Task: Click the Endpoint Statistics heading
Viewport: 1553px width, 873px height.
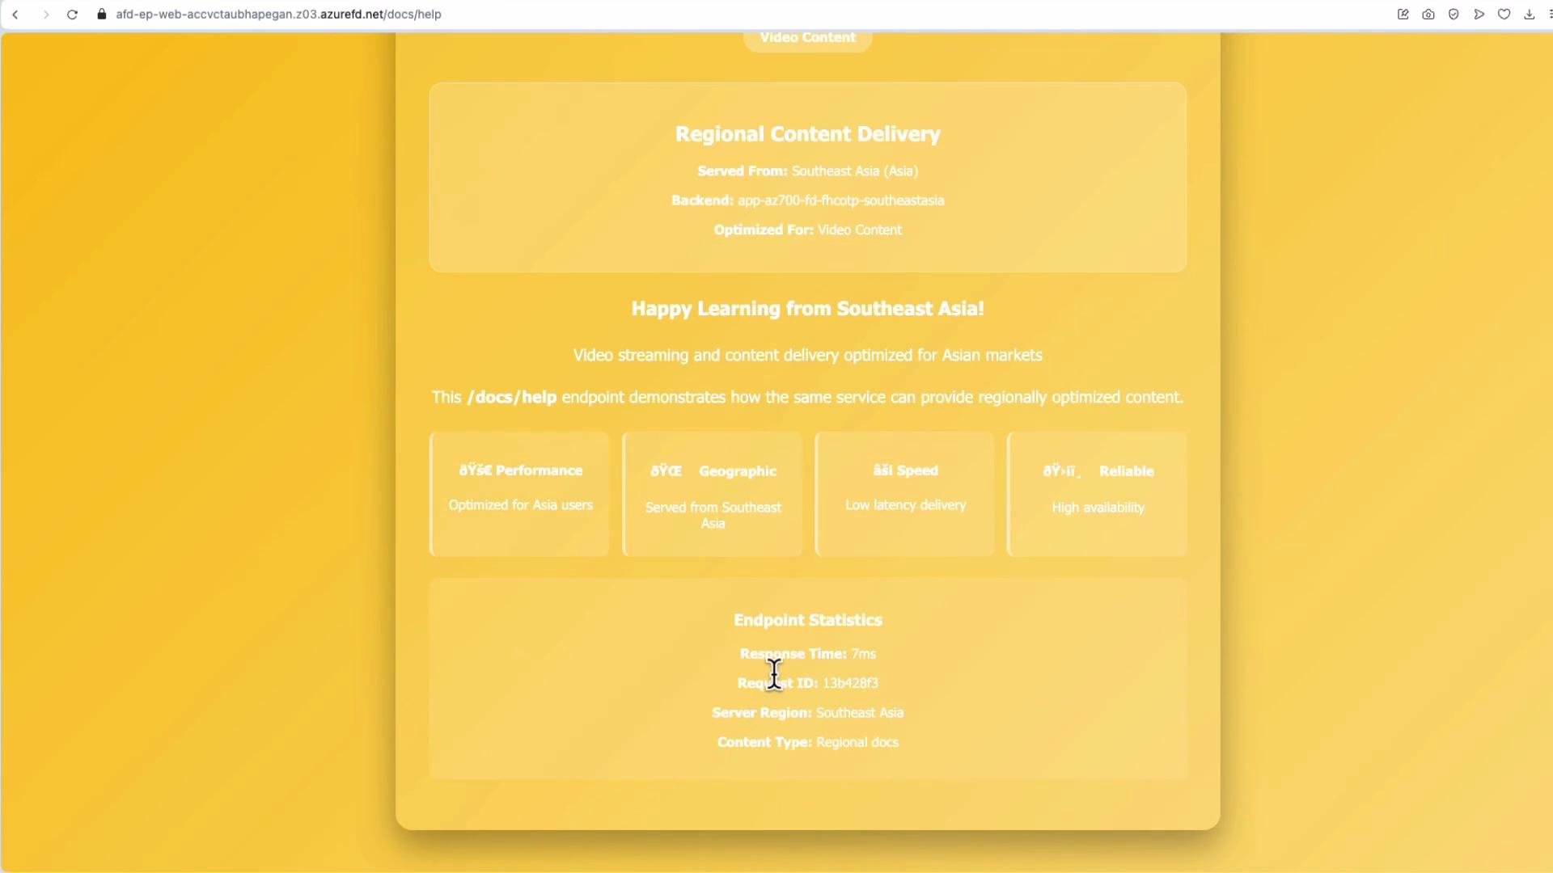Action: 807,621
